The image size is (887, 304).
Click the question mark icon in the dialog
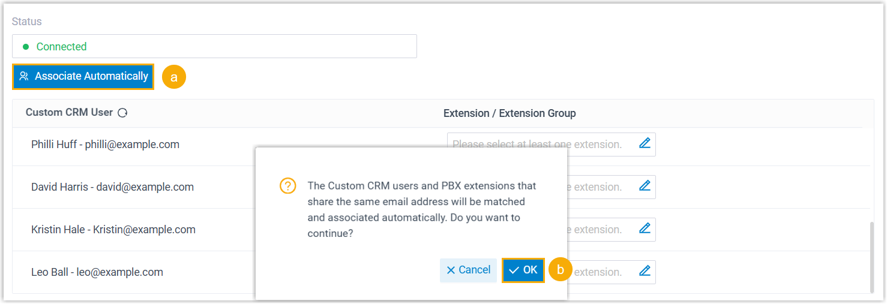click(288, 186)
